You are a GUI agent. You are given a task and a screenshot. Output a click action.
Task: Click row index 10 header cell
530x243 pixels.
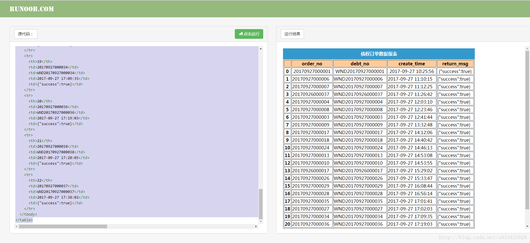tap(287, 148)
